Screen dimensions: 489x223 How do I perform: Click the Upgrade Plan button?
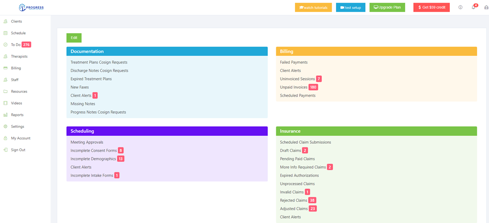point(387,8)
